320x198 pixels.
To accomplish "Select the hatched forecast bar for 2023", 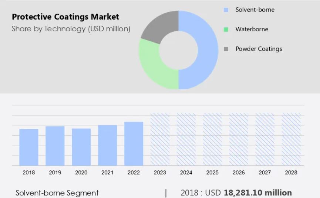I will (160, 139).
